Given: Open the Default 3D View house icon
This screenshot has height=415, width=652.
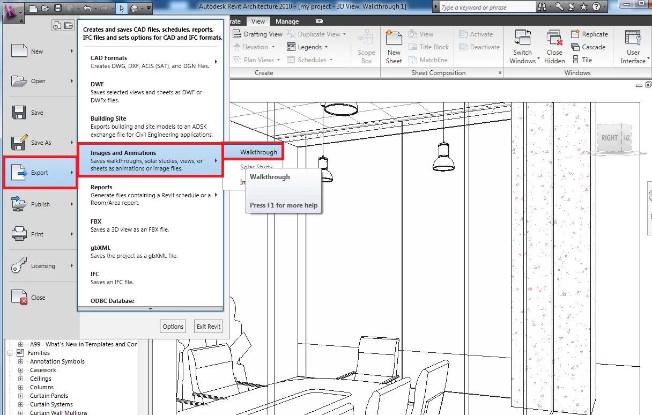Looking at the screenshot, I should point(134,9).
